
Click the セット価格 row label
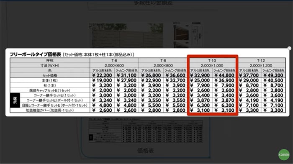pyautogui.click(x=50, y=75)
